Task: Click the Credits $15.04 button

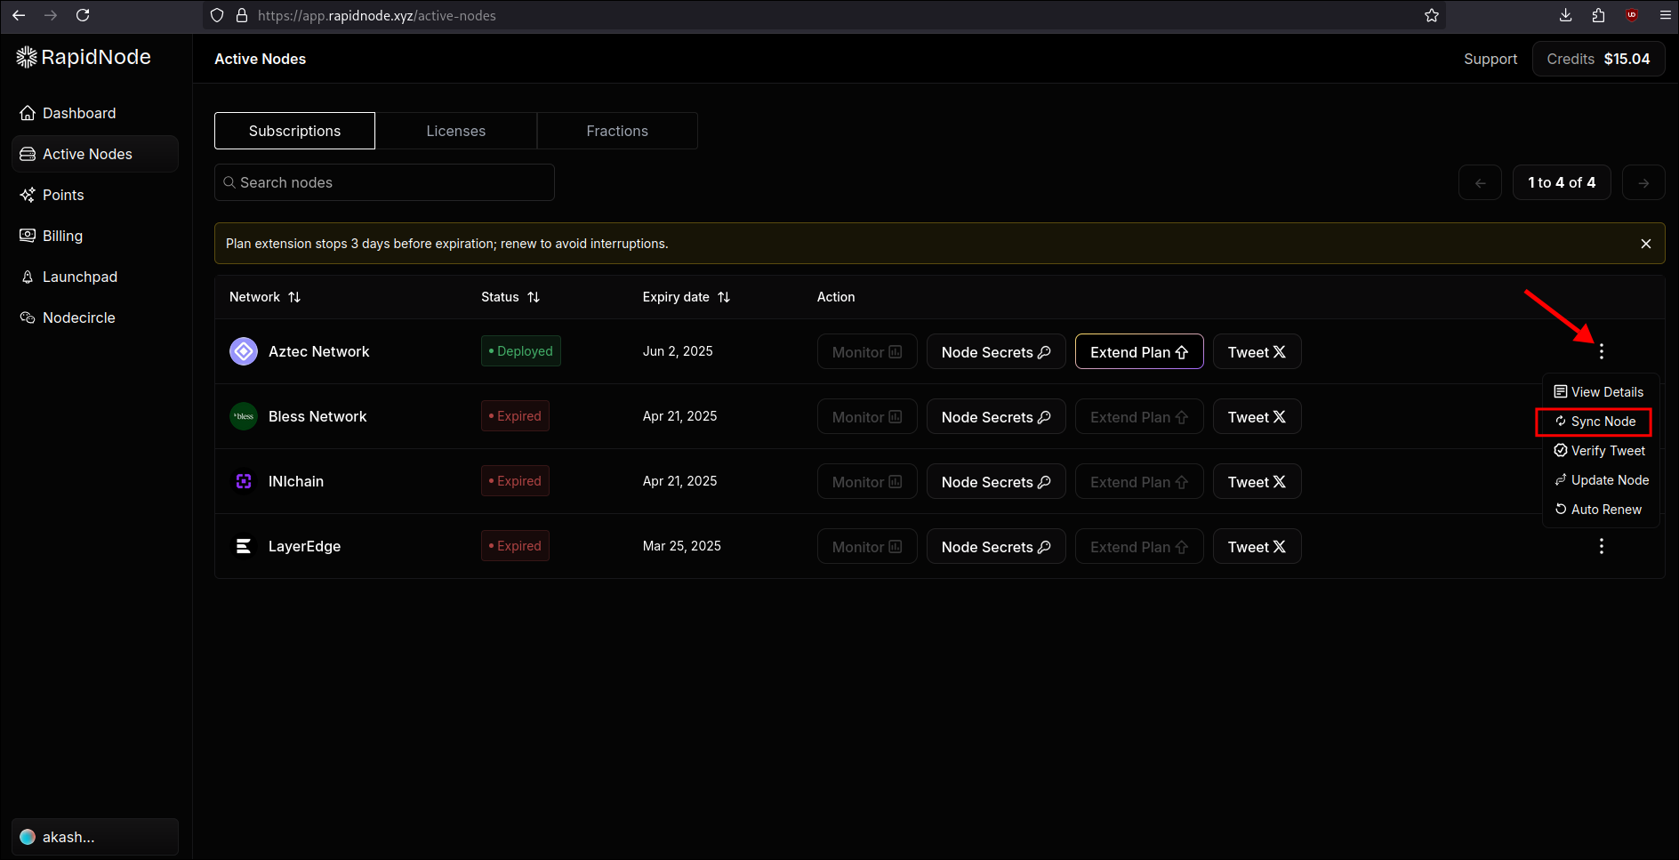Action: (1598, 59)
